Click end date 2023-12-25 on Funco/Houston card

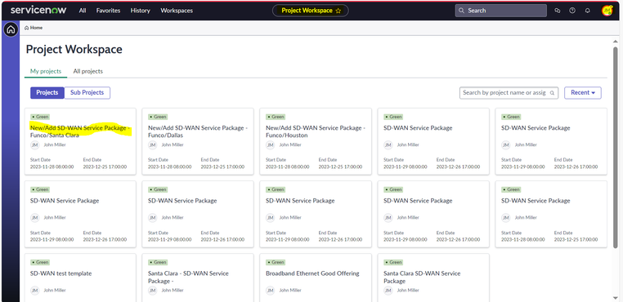(340, 167)
